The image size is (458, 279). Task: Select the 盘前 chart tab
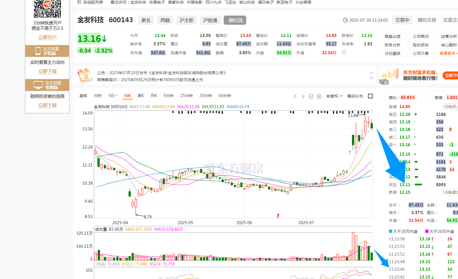(x=83, y=96)
